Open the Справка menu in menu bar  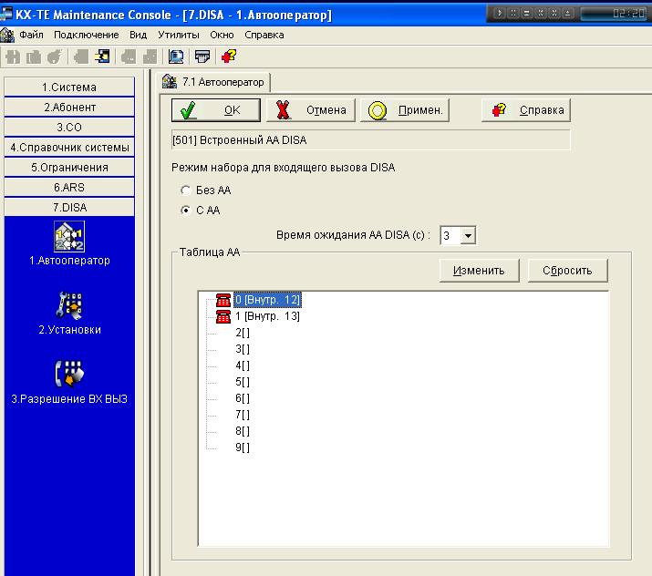pyautogui.click(x=264, y=35)
